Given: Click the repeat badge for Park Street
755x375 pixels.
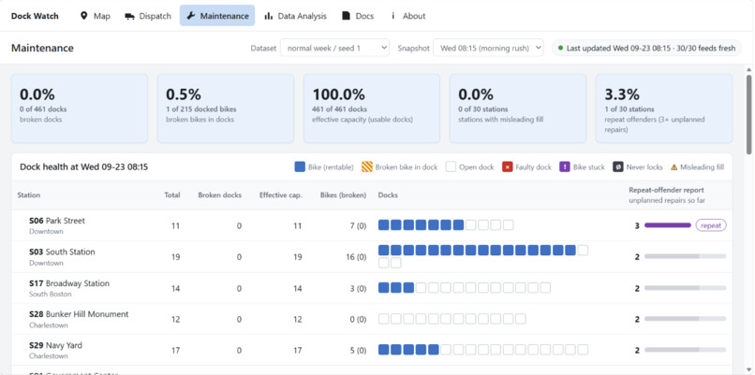Looking at the screenshot, I should click(711, 225).
